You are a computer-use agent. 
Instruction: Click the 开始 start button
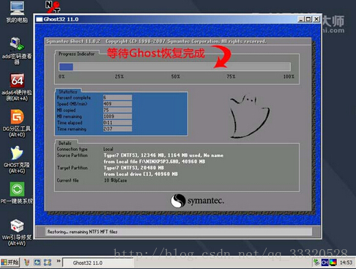point(10,262)
